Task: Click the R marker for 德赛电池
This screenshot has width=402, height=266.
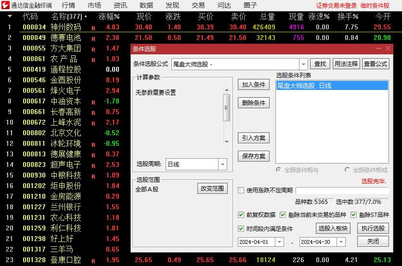Action: pyautogui.click(x=93, y=39)
